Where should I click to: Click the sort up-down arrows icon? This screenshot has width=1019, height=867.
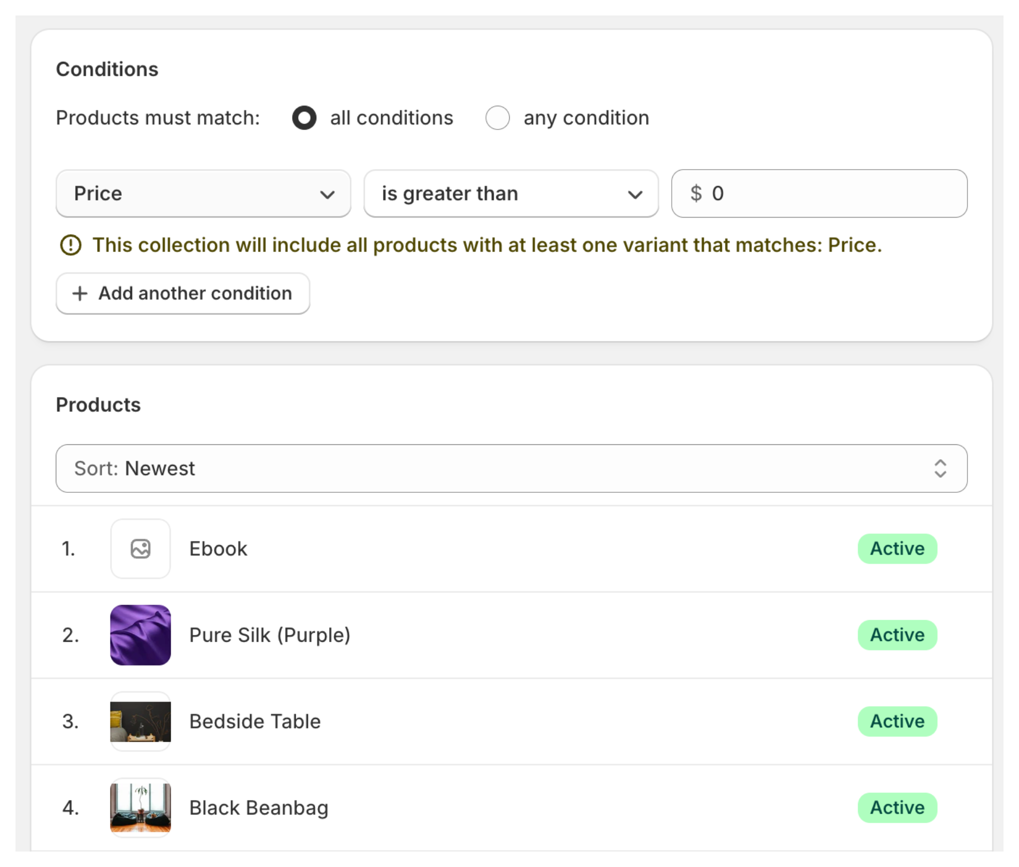coord(940,468)
